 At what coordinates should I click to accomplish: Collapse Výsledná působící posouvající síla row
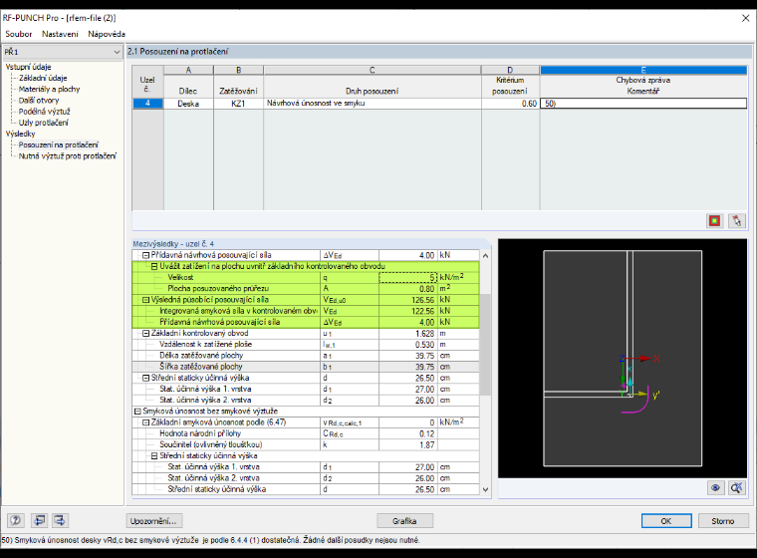point(145,300)
